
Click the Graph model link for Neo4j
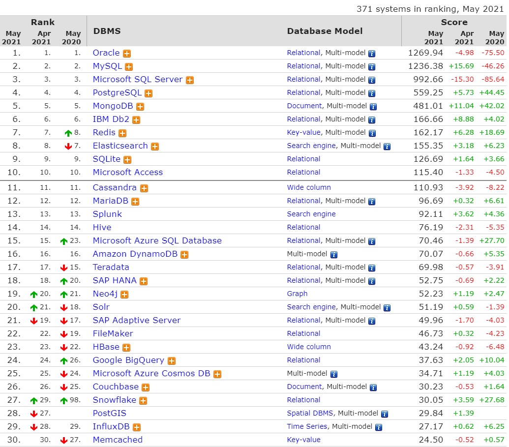tap(297, 294)
